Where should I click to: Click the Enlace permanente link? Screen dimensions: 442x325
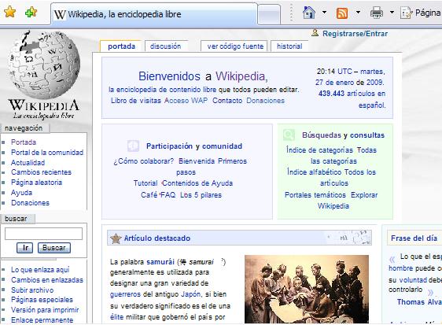pyautogui.click(x=42, y=320)
